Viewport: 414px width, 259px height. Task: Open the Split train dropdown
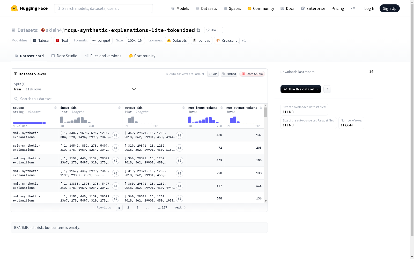(x=75, y=87)
